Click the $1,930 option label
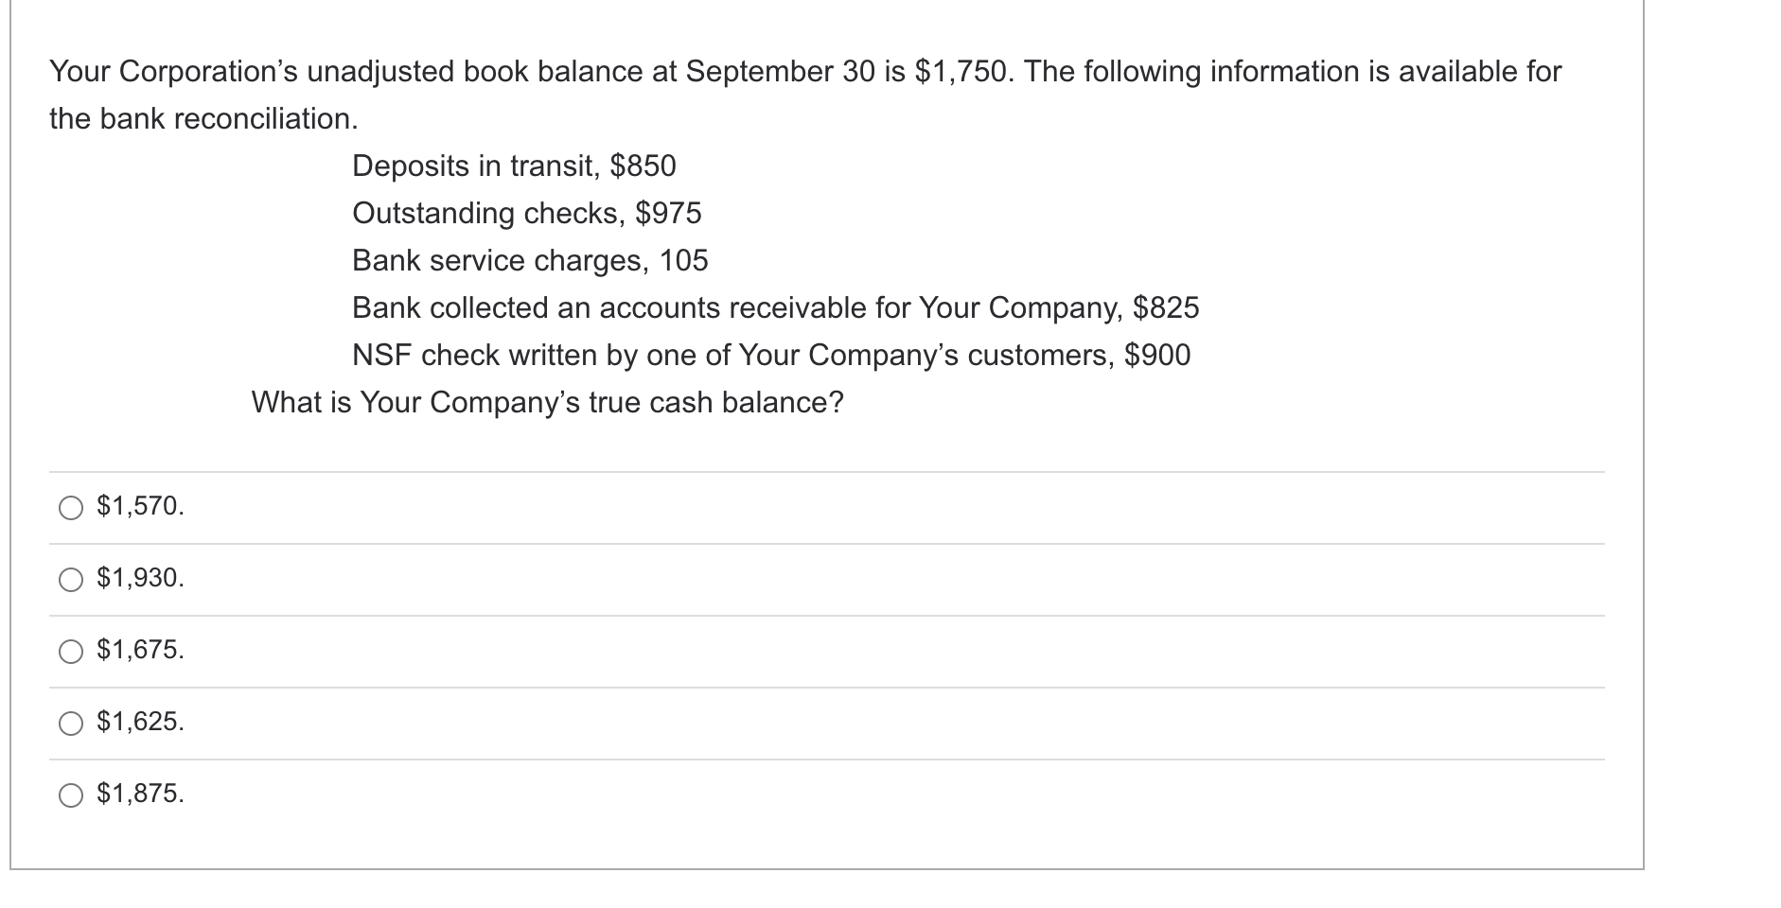 point(138,579)
